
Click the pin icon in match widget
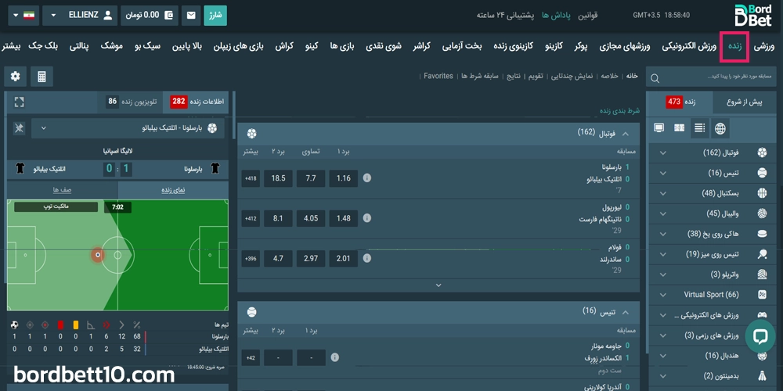coord(20,129)
